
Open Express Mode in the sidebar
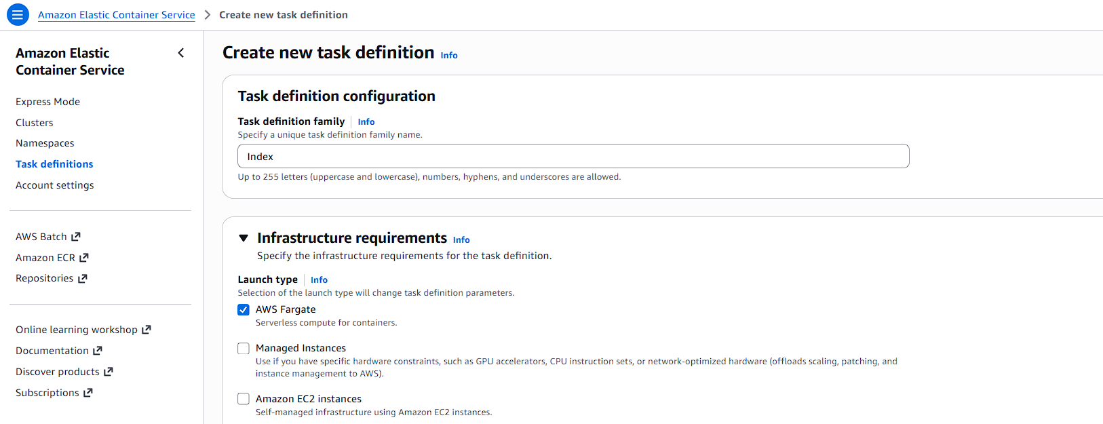(47, 102)
